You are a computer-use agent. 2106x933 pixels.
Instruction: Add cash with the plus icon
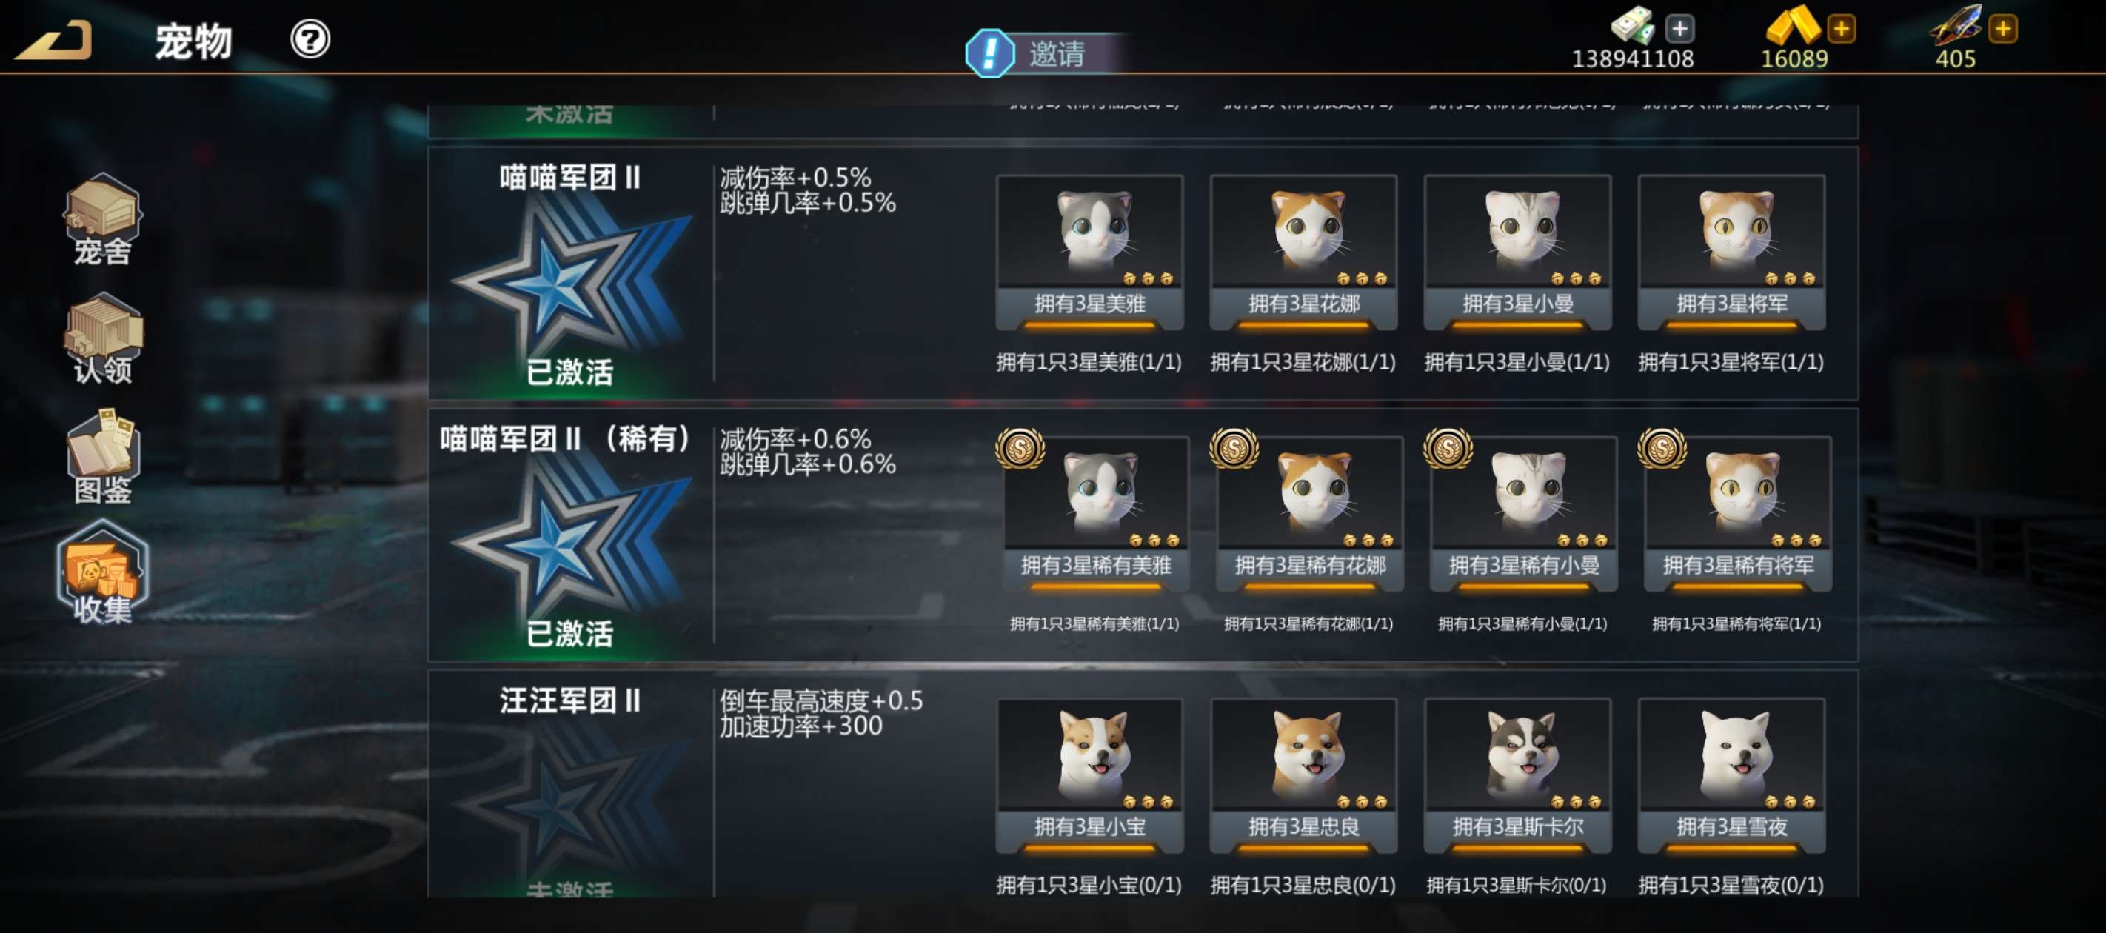coord(1680,30)
